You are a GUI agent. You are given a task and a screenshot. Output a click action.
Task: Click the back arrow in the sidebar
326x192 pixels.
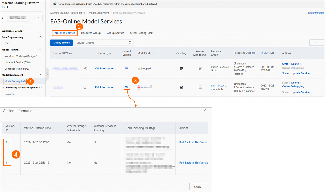[x=3, y=18]
